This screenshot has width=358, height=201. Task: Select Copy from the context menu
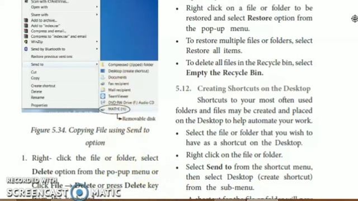[x=35, y=78]
